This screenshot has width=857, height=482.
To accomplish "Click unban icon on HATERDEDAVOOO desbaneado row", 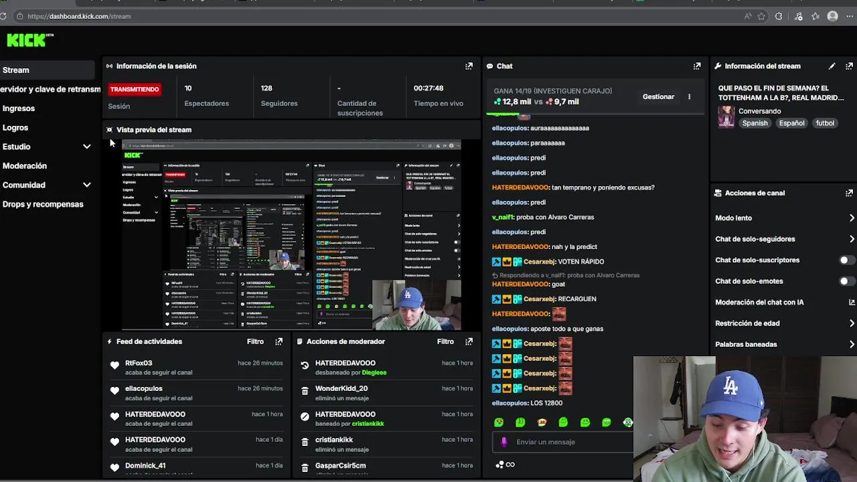I will [305, 366].
